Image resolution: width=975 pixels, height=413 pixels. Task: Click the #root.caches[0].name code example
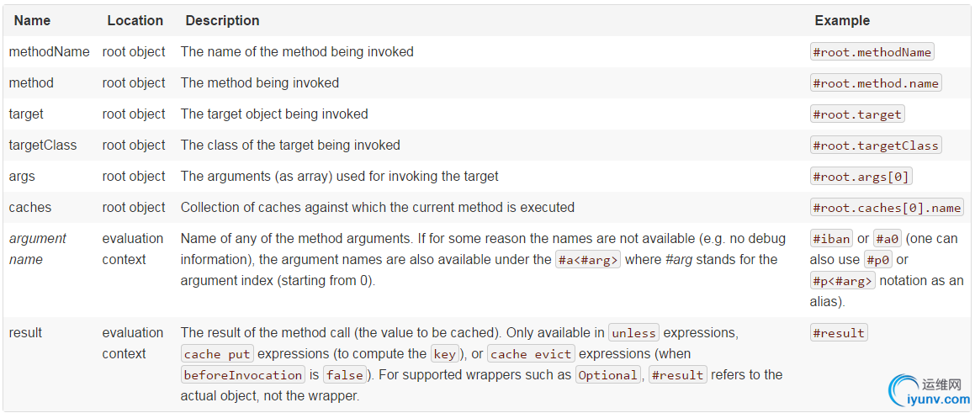(x=887, y=208)
